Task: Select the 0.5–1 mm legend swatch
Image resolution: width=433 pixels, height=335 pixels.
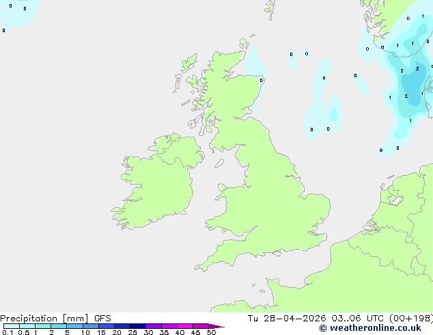Action: click(x=27, y=326)
